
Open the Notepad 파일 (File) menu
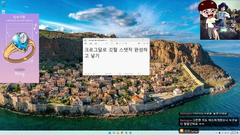click(85, 43)
